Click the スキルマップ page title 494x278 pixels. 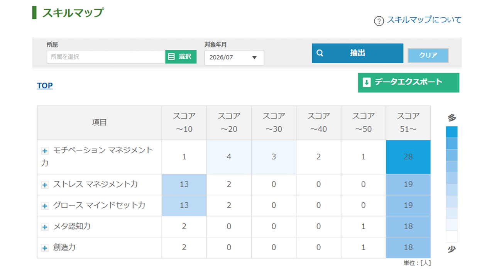click(73, 13)
